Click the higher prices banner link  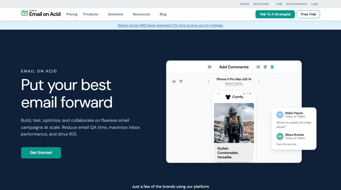170,25
